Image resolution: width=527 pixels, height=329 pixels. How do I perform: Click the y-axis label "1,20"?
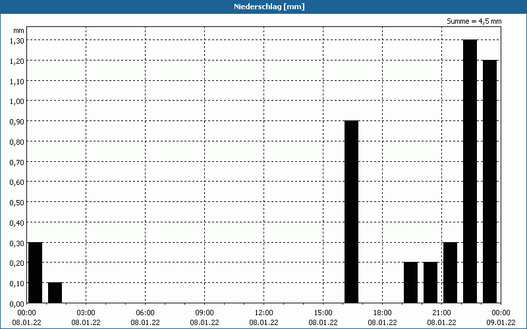[17, 61]
